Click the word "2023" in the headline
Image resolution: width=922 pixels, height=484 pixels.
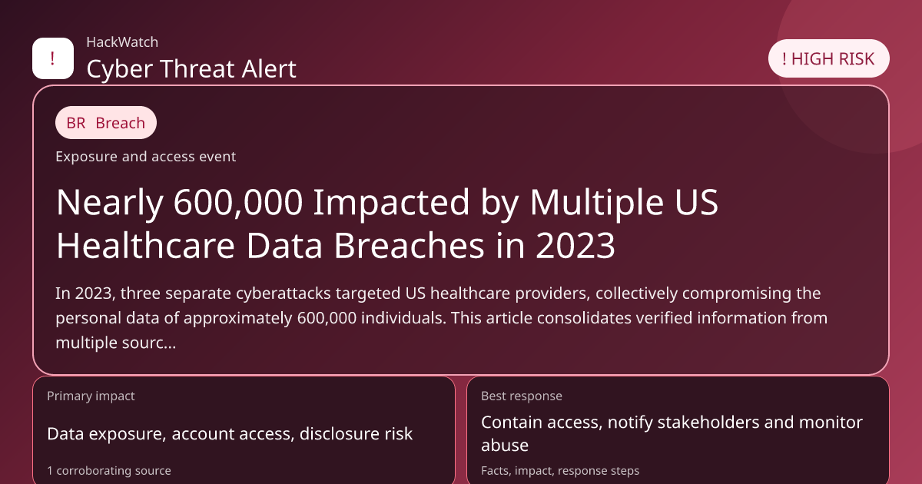[x=575, y=246]
